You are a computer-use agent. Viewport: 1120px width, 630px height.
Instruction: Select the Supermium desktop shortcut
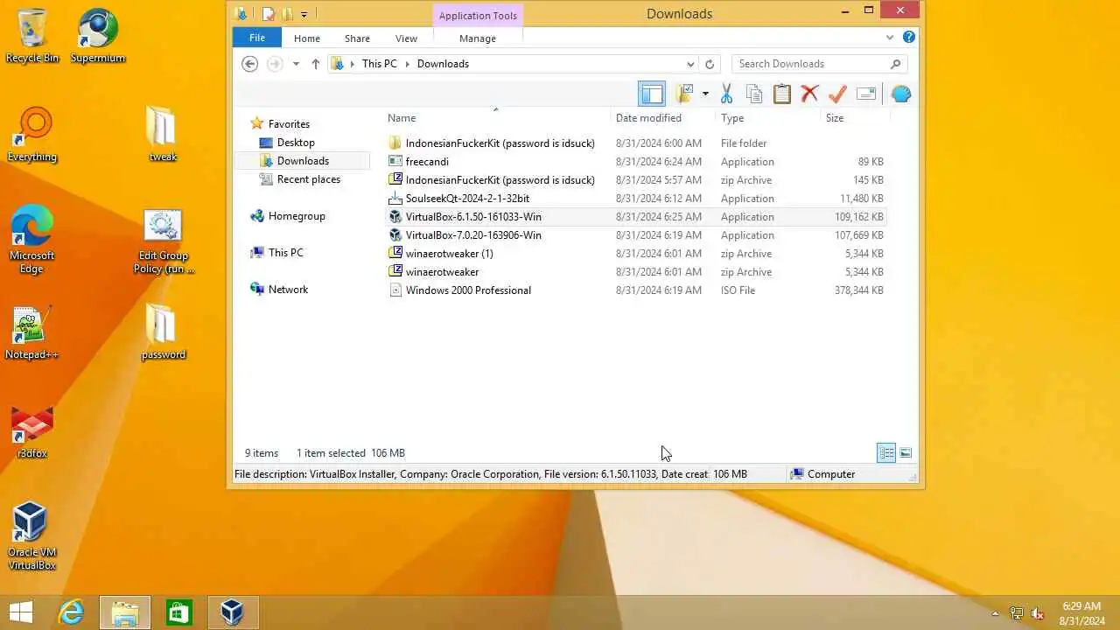[98, 36]
